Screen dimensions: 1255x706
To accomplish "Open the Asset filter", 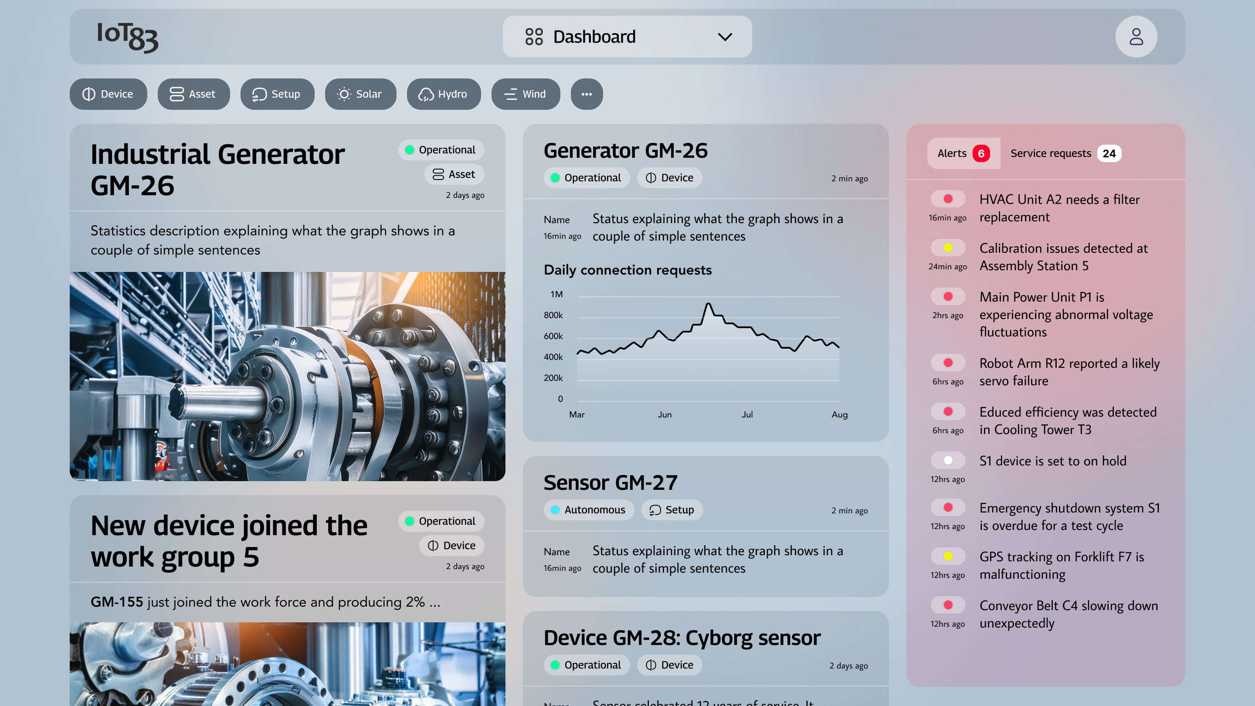I will click(193, 94).
